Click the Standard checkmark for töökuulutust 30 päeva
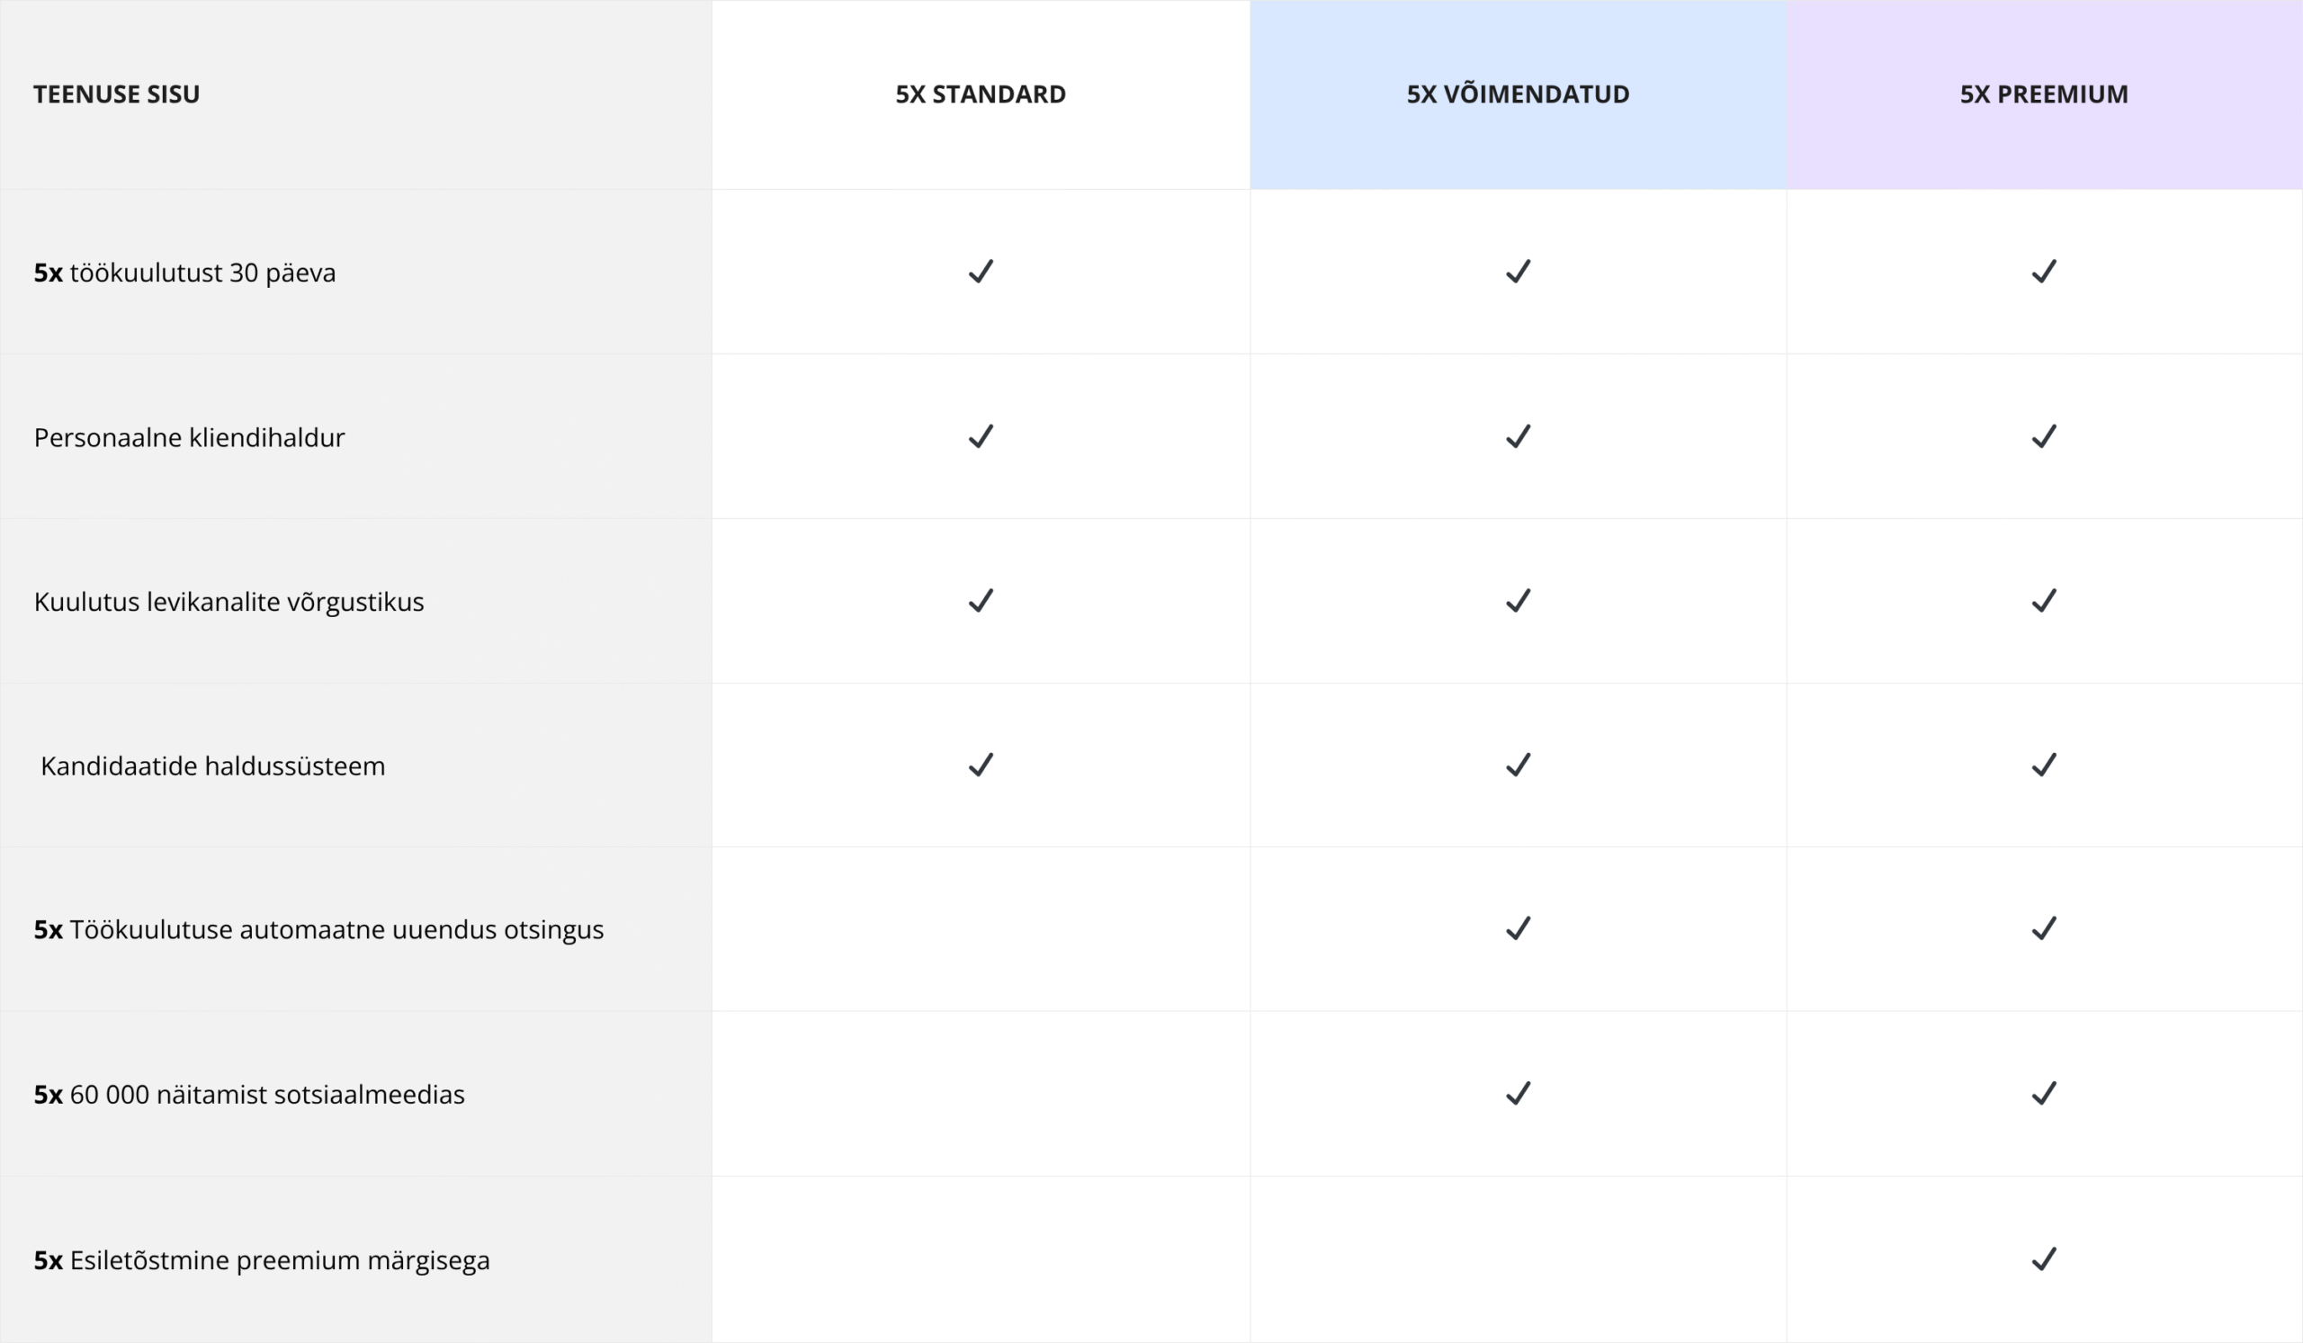This screenshot has width=2303, height=1343. point(981,273)
